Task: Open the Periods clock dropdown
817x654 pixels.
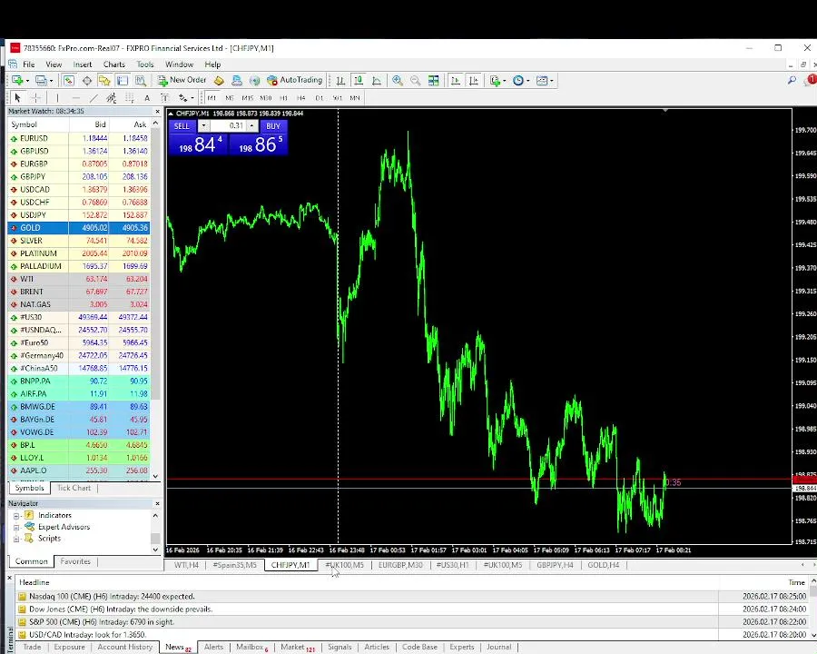Action: [521, 80]
